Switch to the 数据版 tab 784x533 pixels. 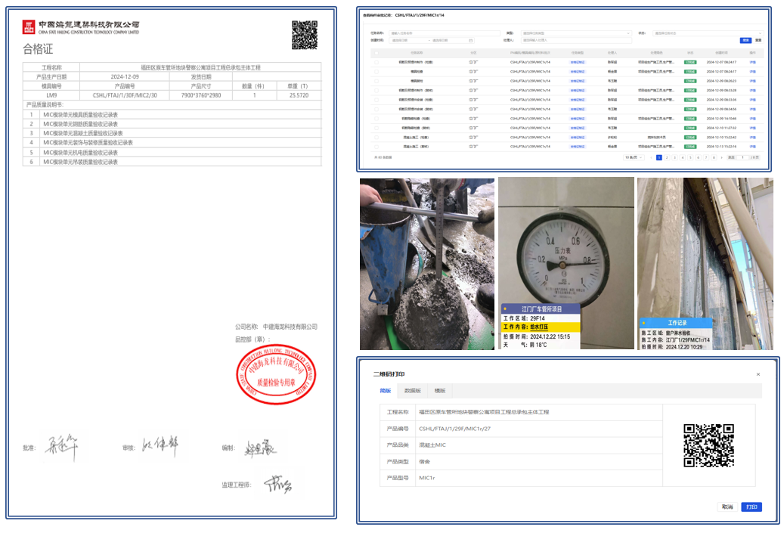pos(413,391)
